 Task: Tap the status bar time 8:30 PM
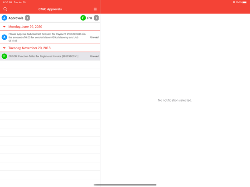[x=8, y=2]
